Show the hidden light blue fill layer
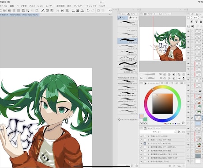Screen dimensions: 203x168 [x=188, y=123]
